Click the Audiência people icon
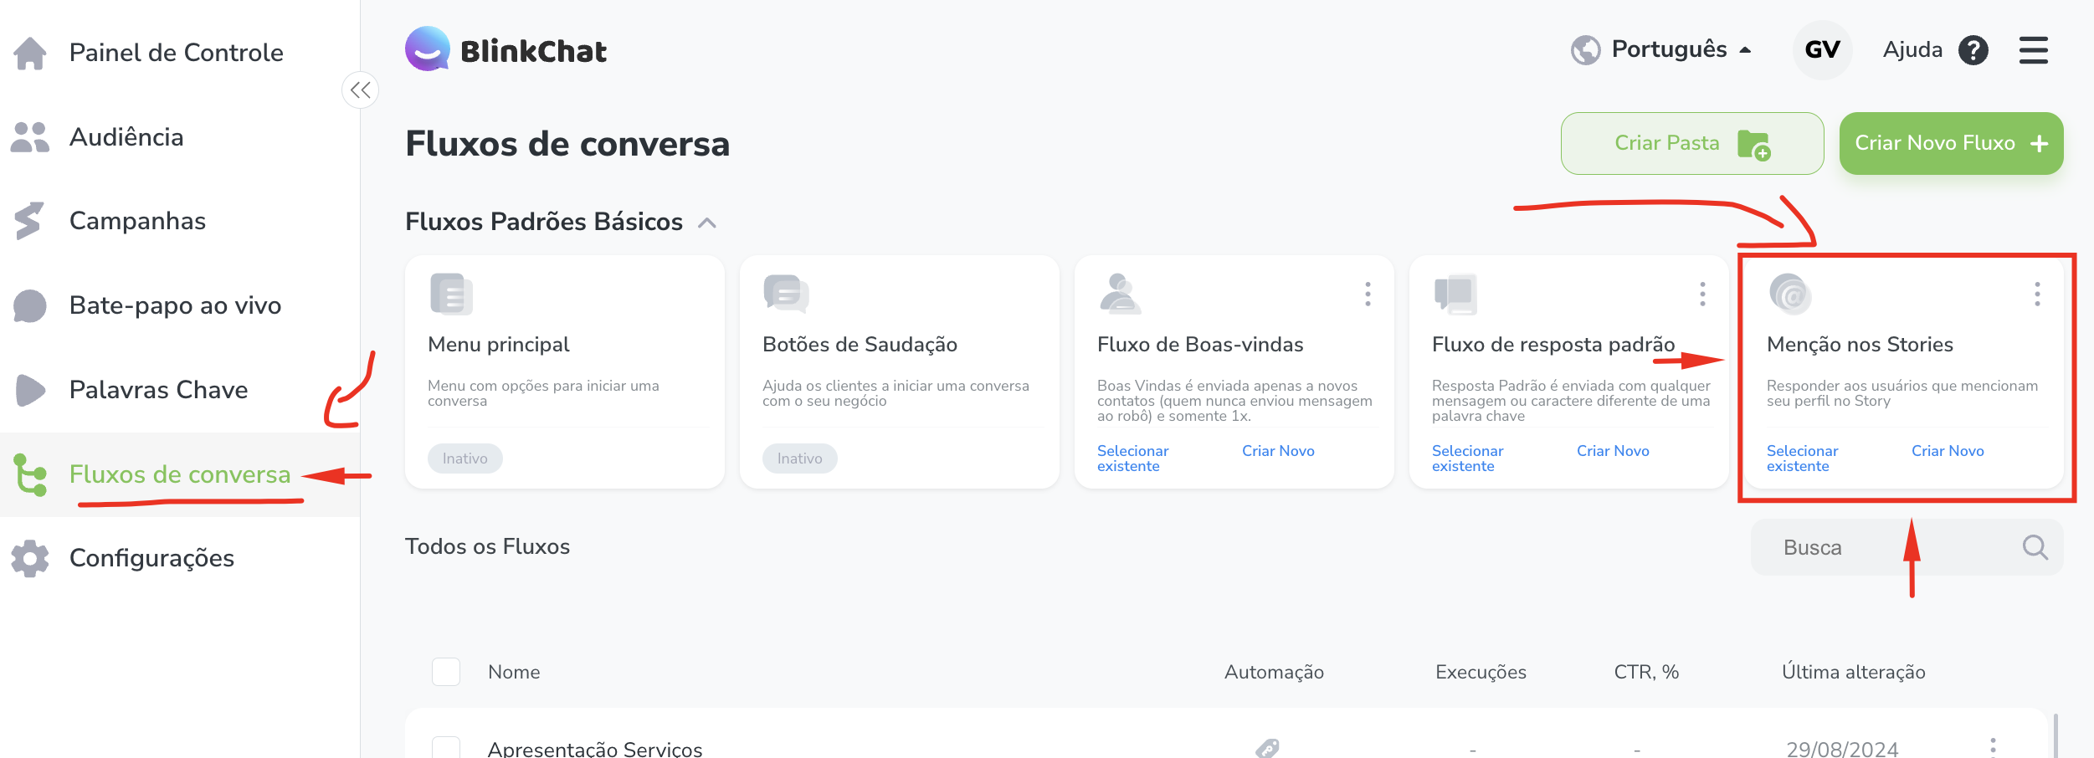 30,137
